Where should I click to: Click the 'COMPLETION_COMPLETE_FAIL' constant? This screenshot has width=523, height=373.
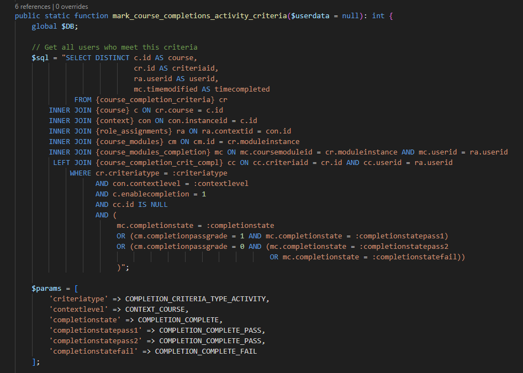[206, 351]
